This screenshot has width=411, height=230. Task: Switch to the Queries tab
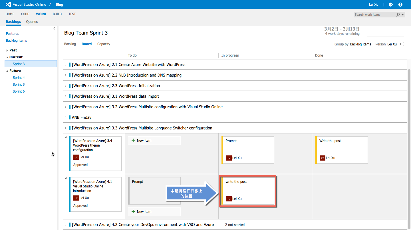pos(32,22)
